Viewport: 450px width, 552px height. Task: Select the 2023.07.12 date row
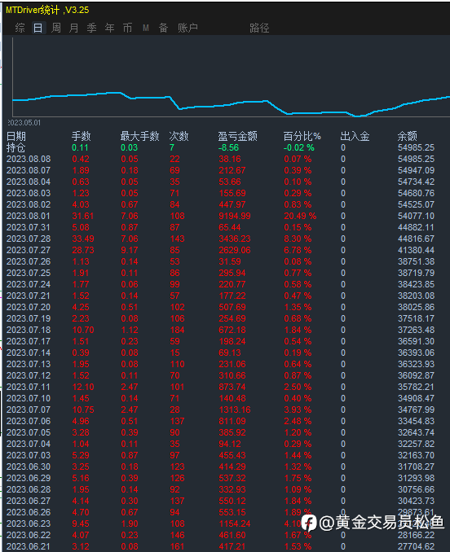click(29, 375)
